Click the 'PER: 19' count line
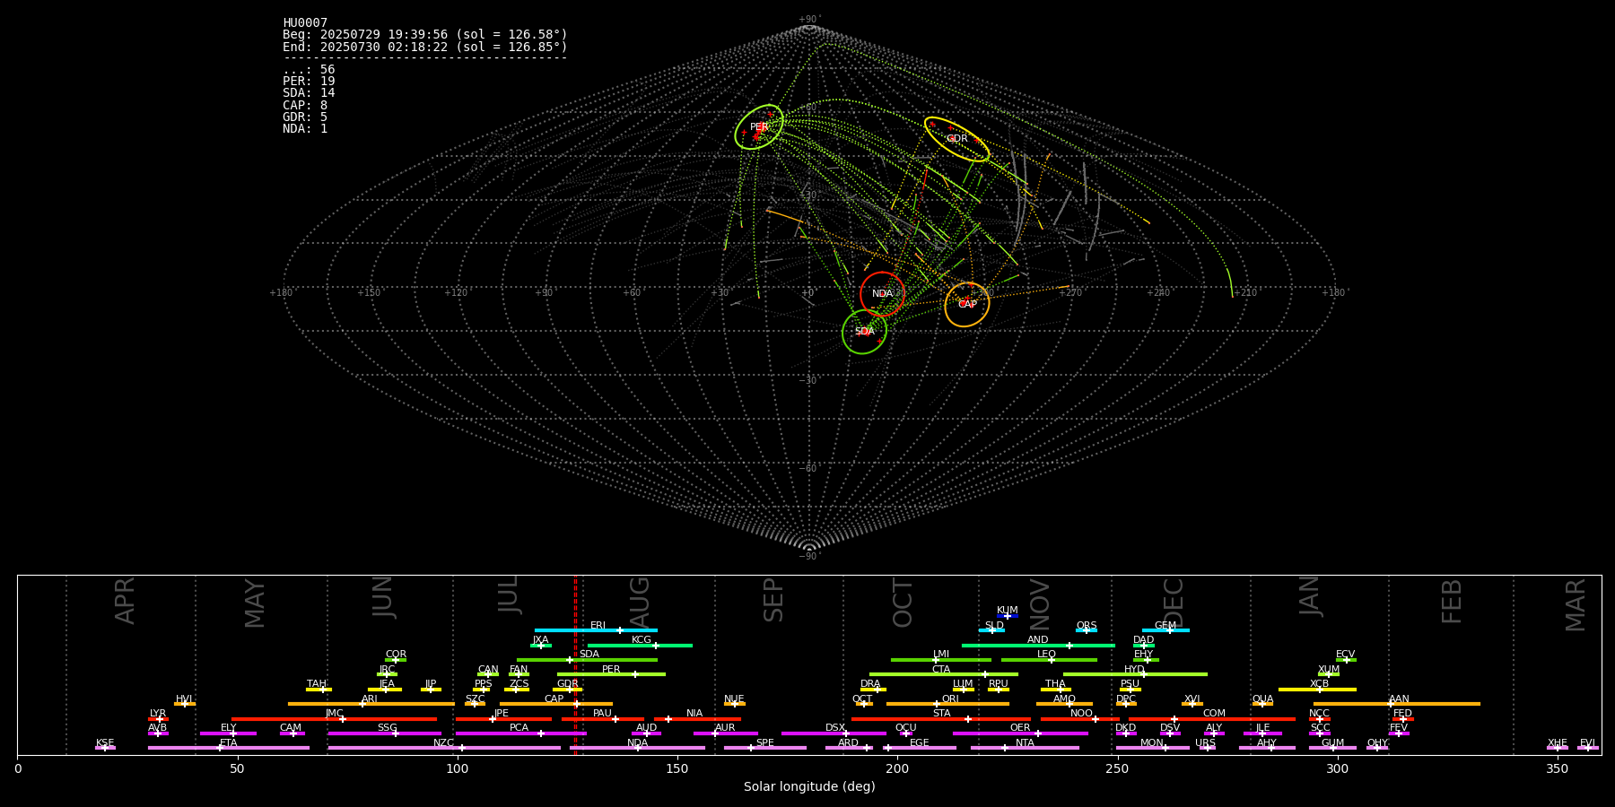This screenshot has width=1615, height=807. click(309, 82)
